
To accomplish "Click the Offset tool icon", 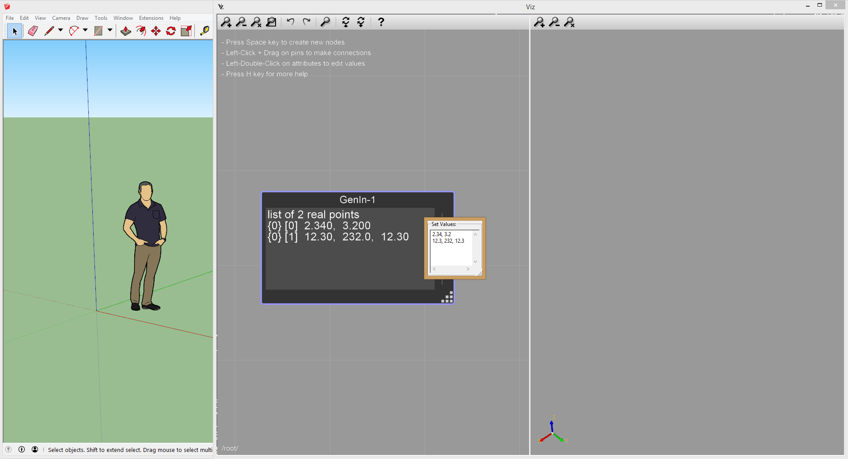I will point(141,31).
